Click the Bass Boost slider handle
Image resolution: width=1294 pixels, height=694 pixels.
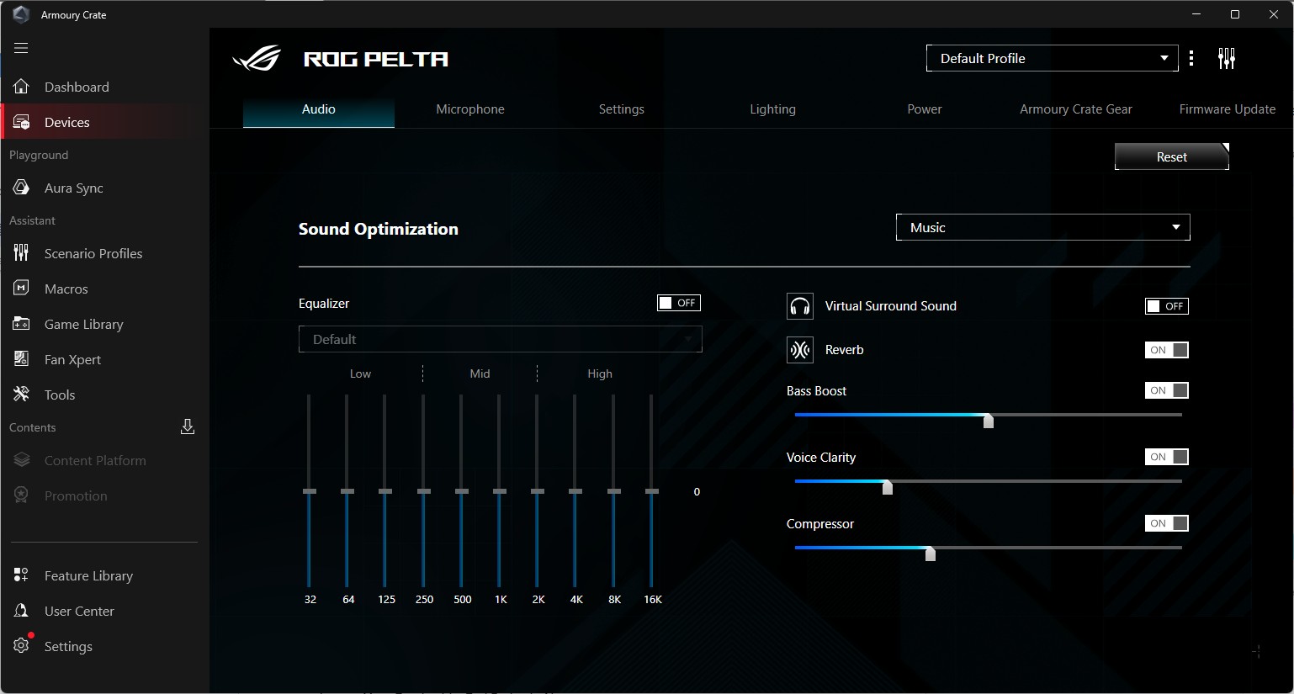tap(989, 421)
